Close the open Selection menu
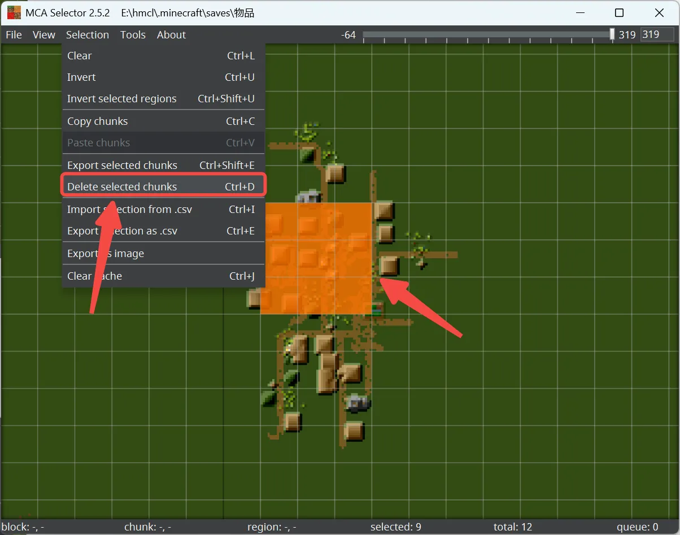 [x=88, y=34]
